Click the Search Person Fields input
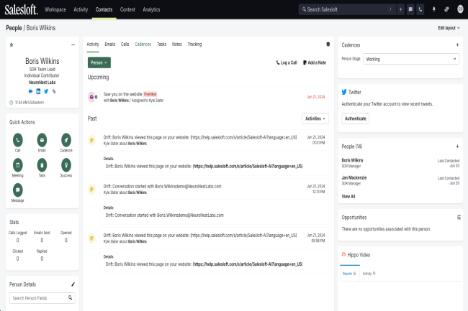The width and height of the screenshot is (468, 311). coord(42,298)
